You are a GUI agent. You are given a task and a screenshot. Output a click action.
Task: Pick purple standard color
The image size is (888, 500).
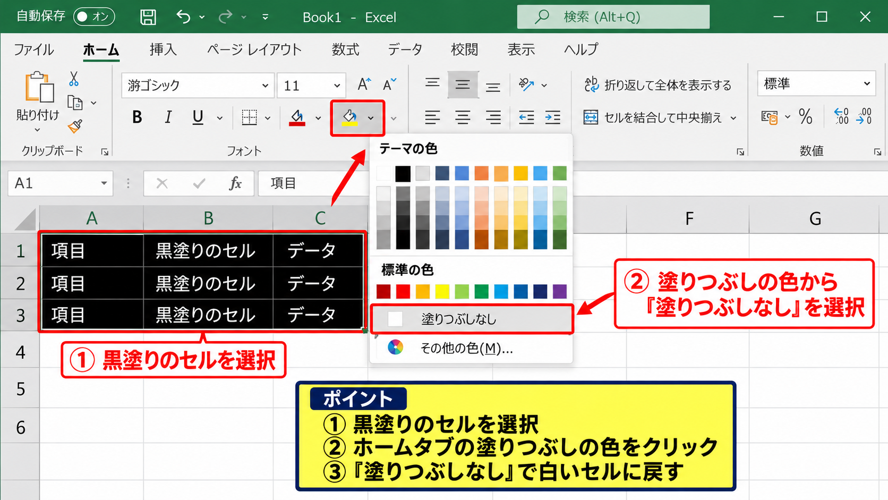560,291
